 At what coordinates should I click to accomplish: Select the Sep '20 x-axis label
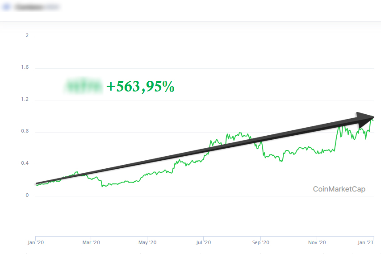[x=260, y=242]
